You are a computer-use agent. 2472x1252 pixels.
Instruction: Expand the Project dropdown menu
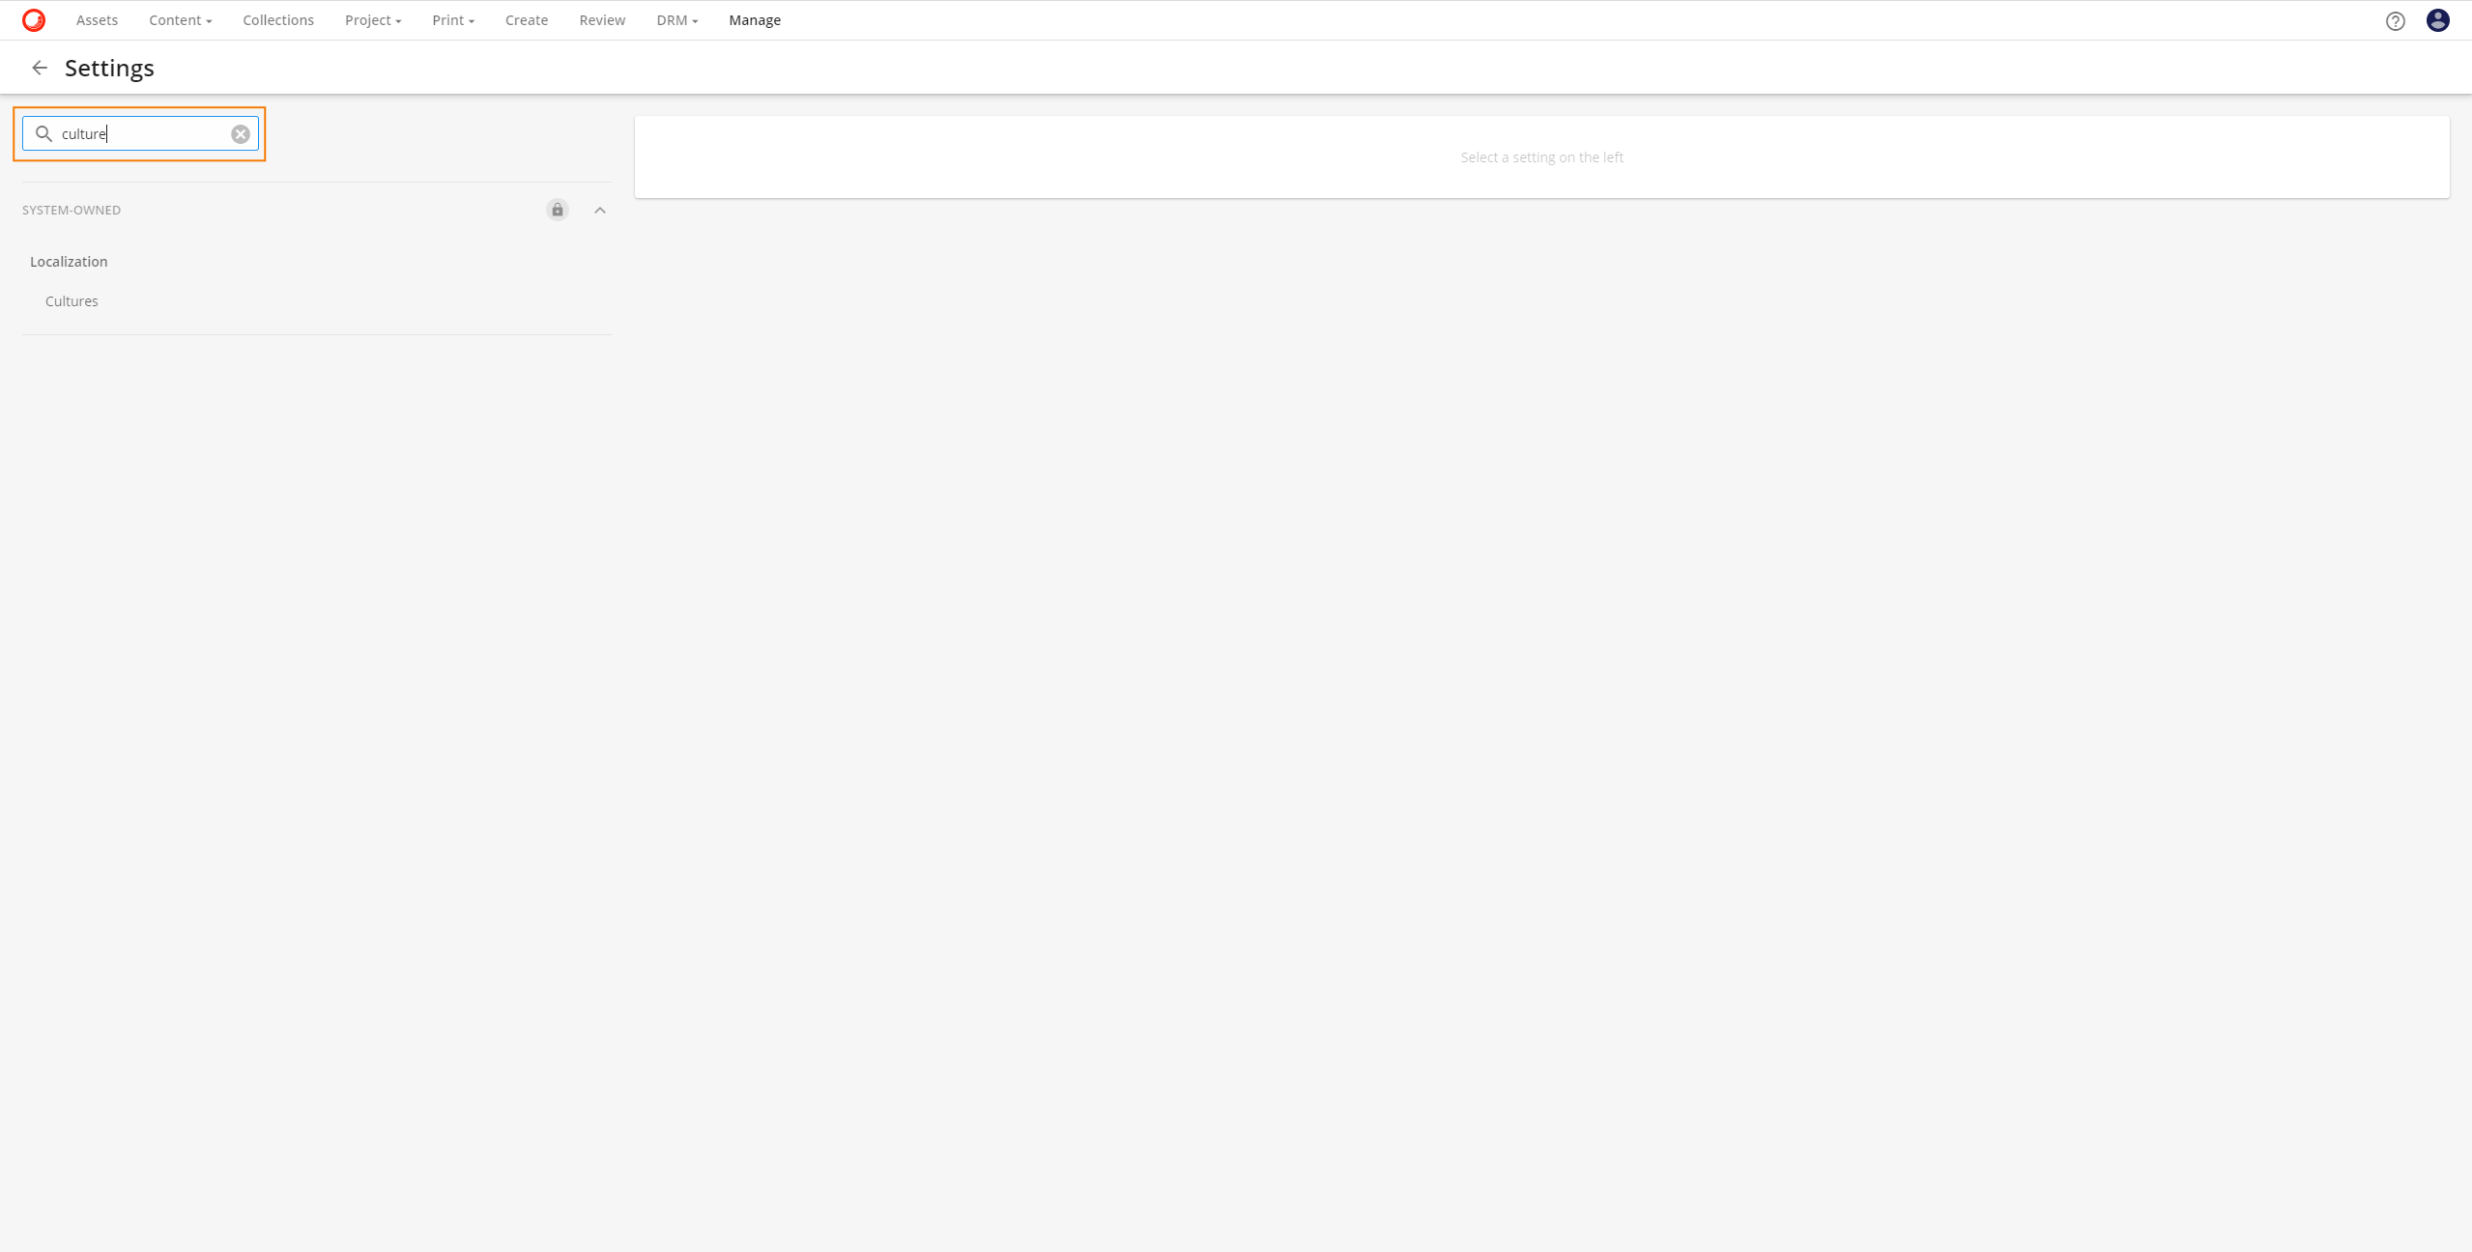pyautogui.click(x=372, y=20)
